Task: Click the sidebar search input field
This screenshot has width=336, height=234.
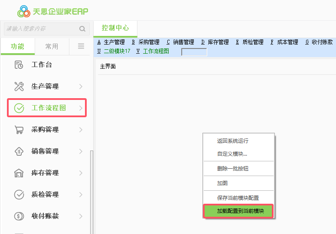Action: [41, 29]
